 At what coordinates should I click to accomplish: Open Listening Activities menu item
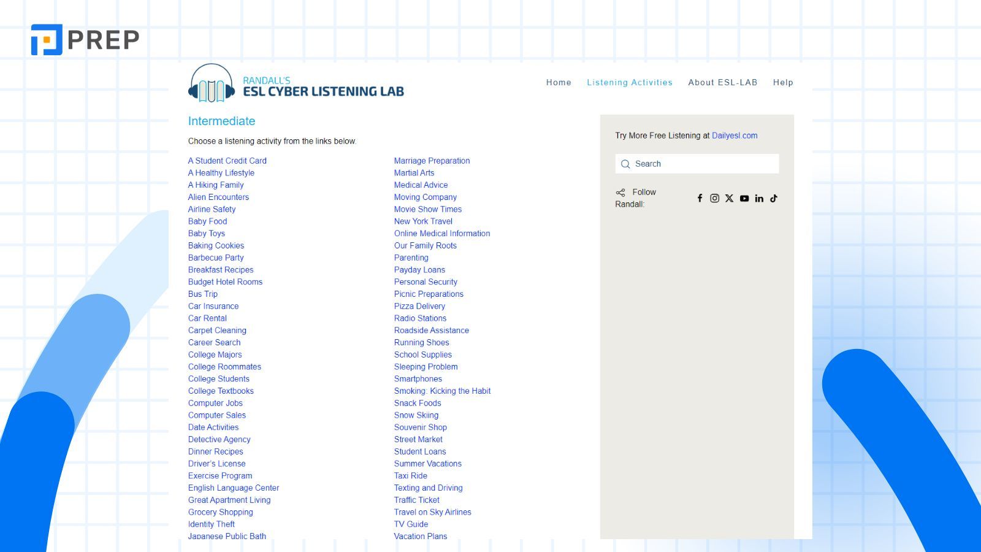[x=630, y=82]
